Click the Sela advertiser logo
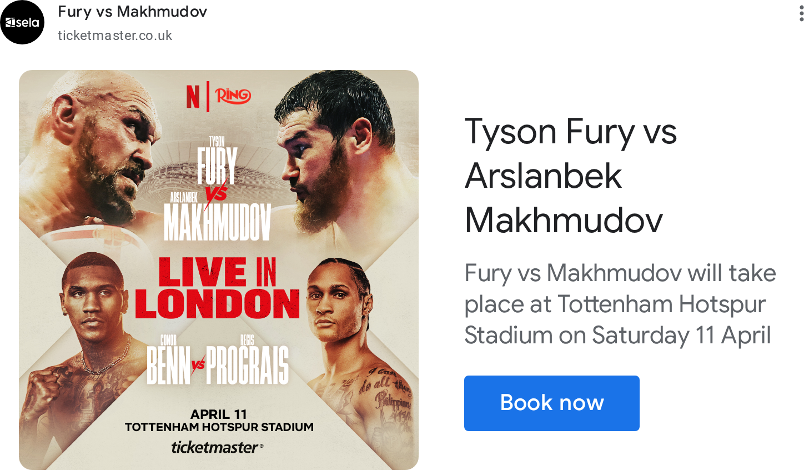The height and width of the screenshot is (470, 804). point(22,22)
